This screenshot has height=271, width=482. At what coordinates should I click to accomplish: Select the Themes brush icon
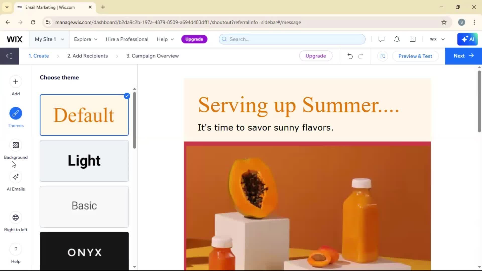[16, 113]
